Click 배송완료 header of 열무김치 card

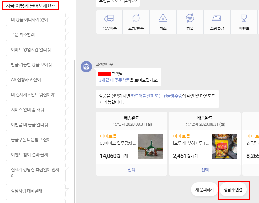pyautogui.click(x=131, y=118)
